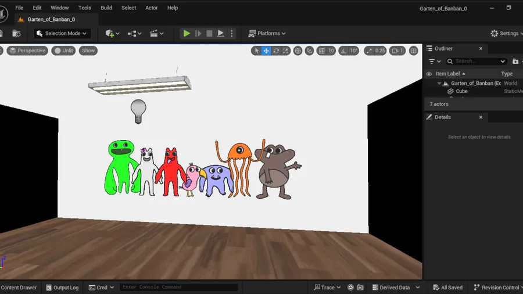Open the Blueprints dropdown

[x=134, y=33]
